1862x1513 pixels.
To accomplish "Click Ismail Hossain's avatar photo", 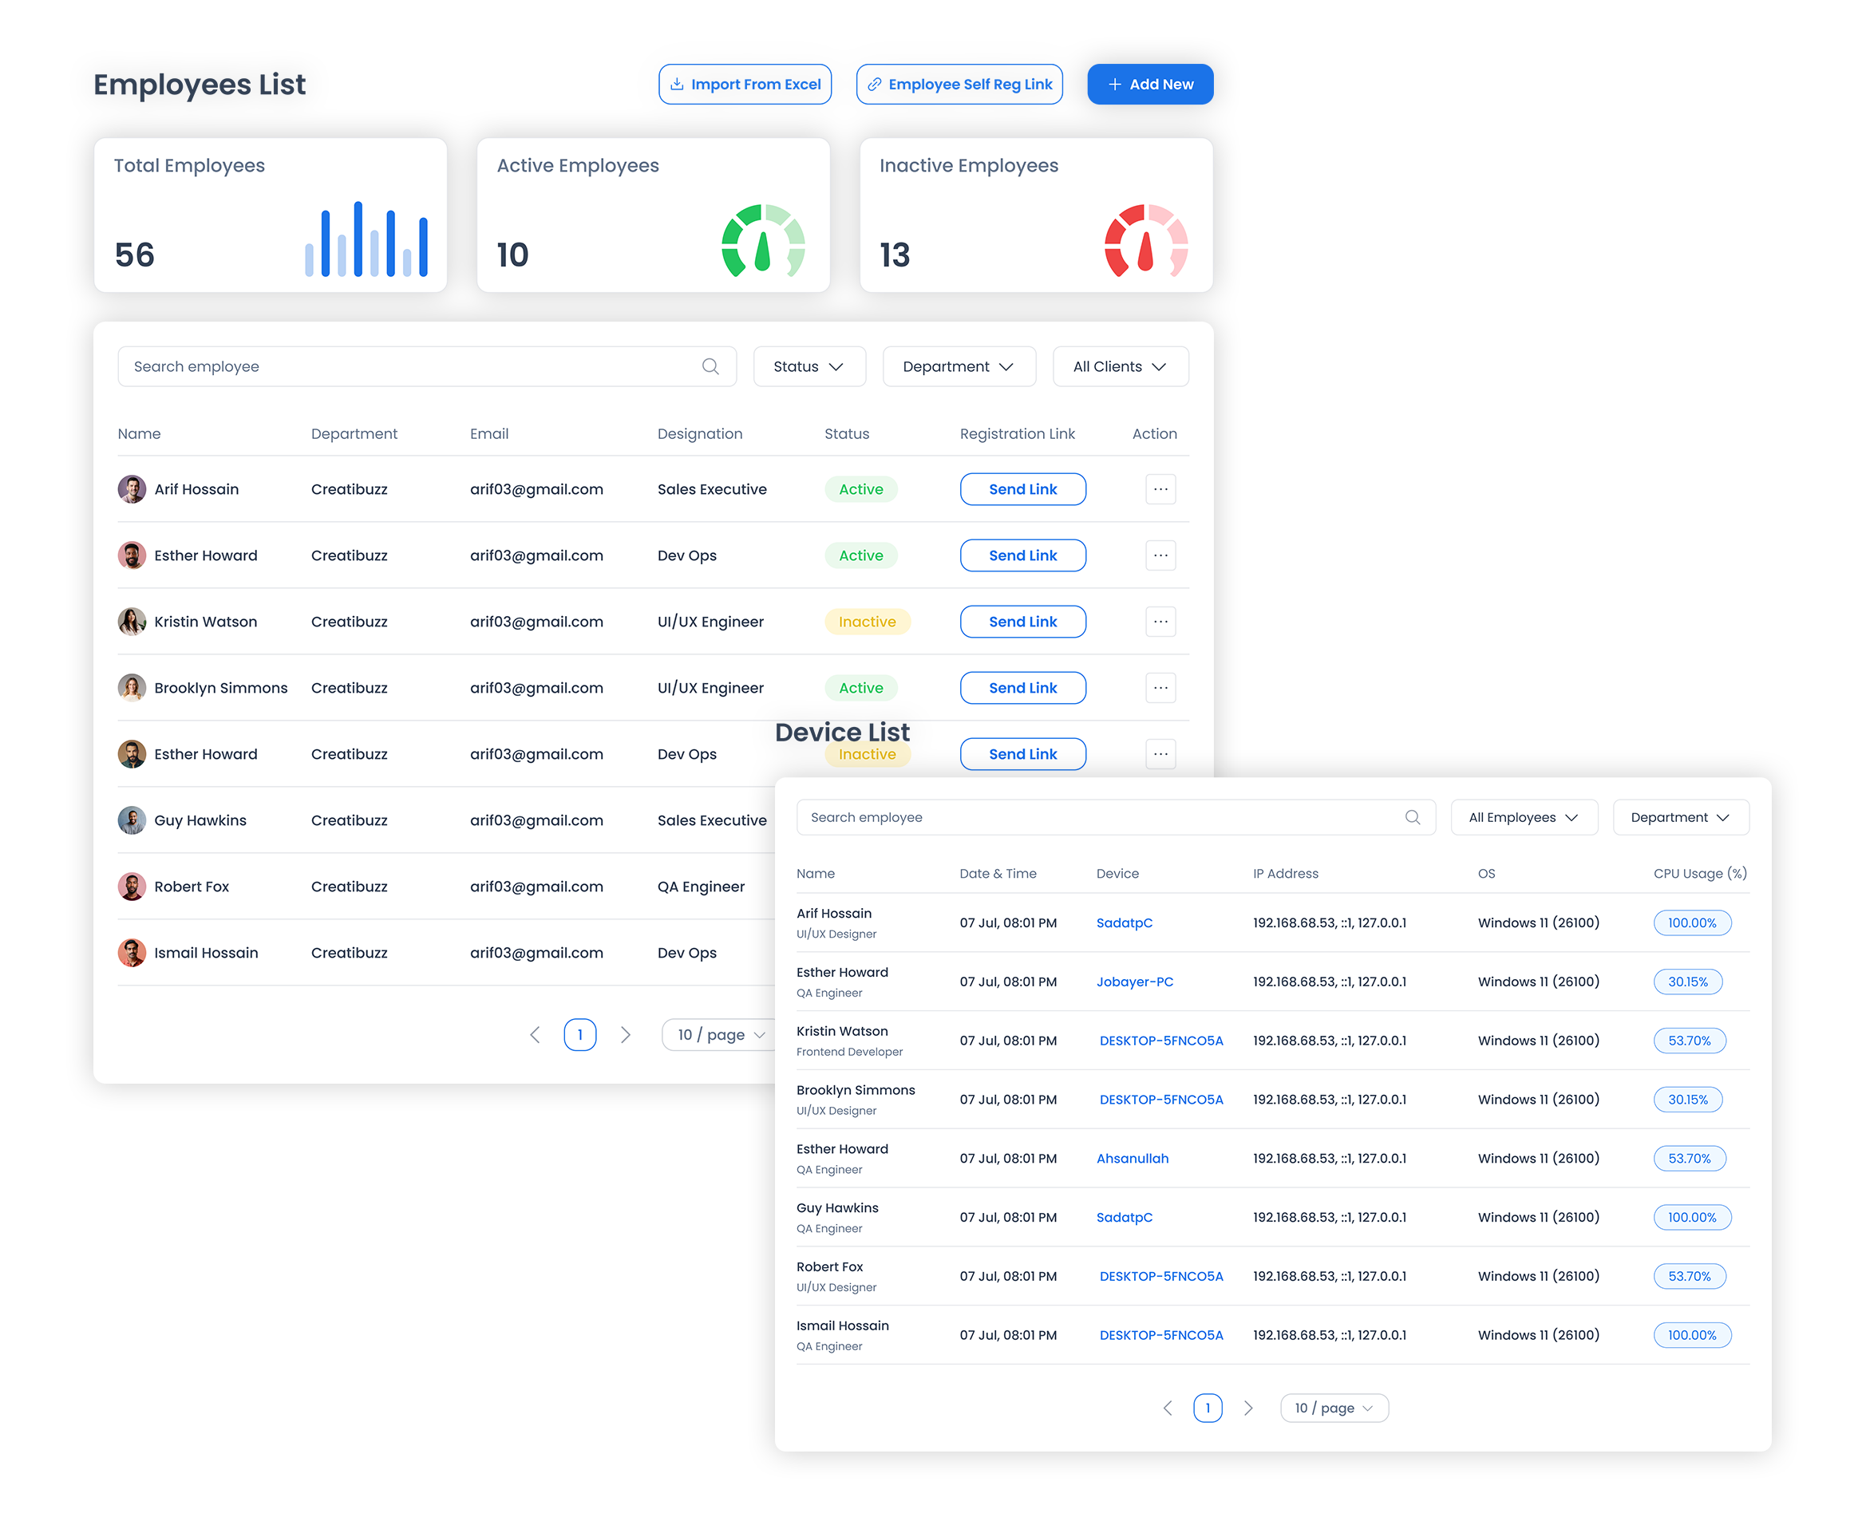I will pyautogui.click(x=132, y=954).
